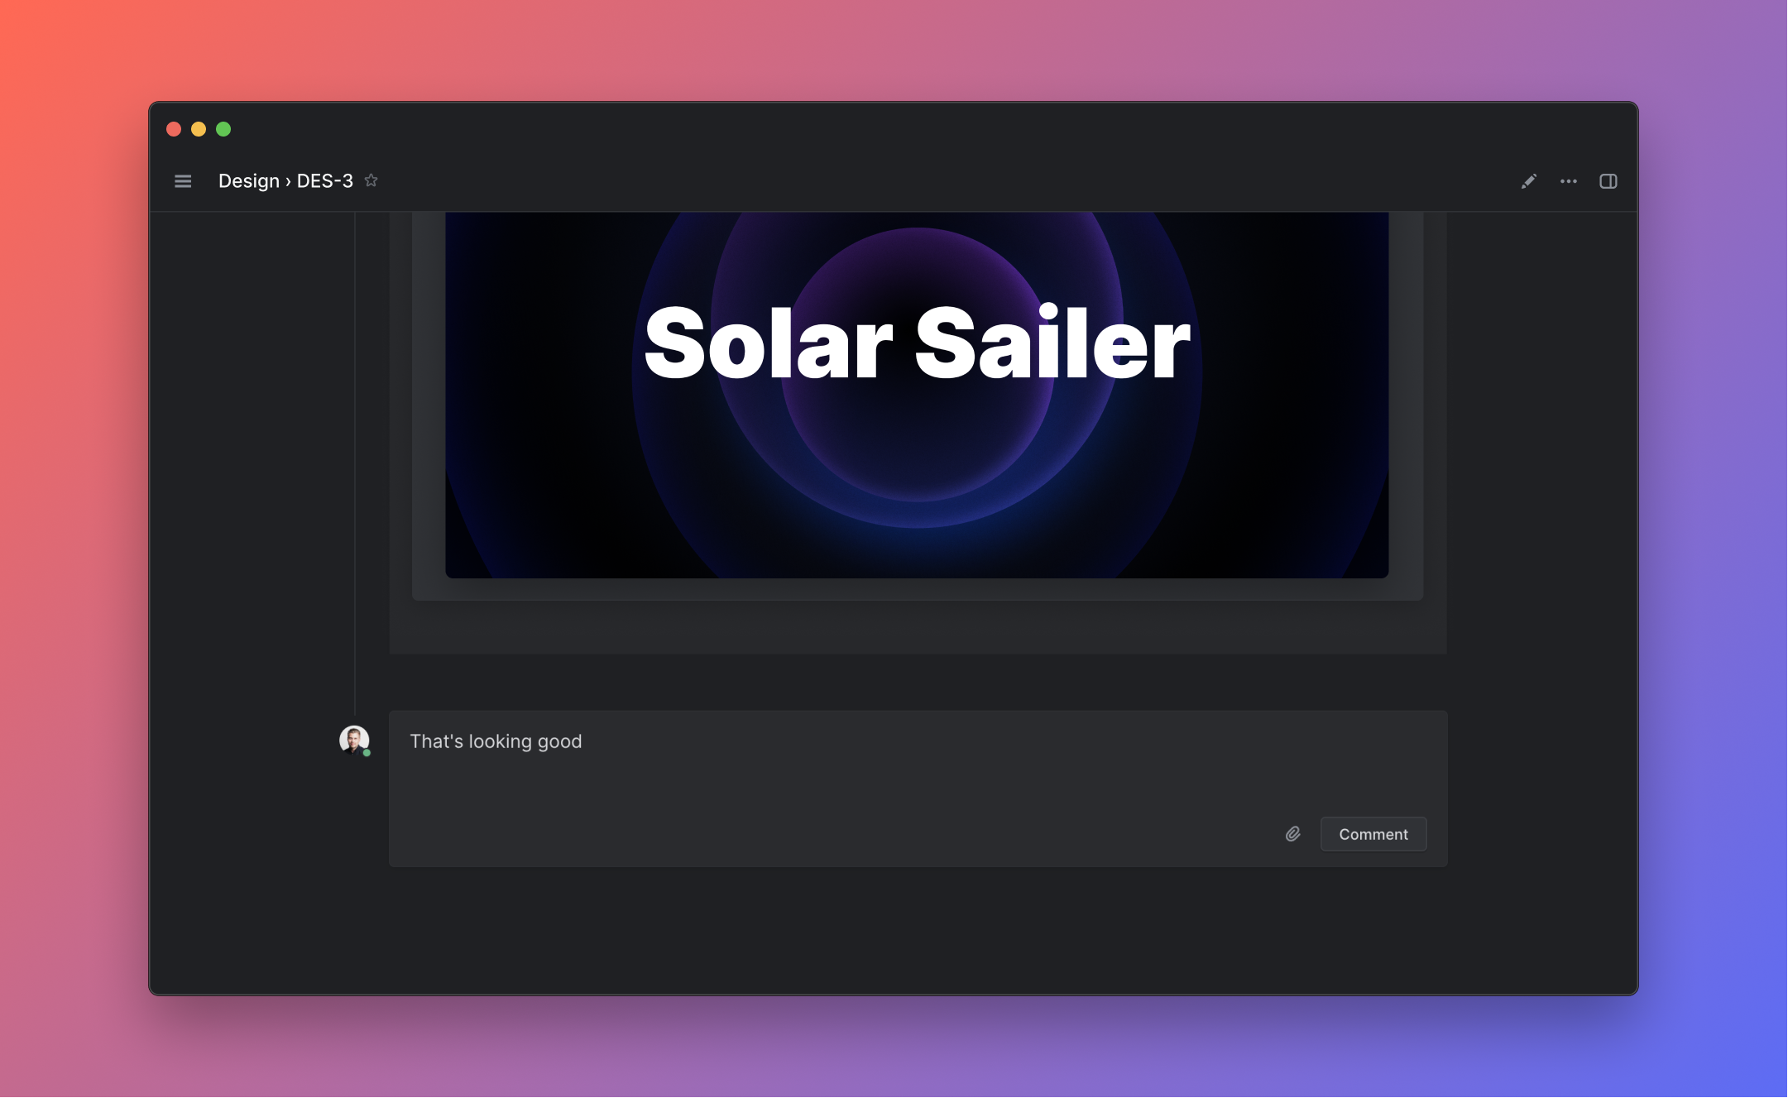Image resolution: width=1788 pixels, height=1098 pixels.
Task: Click the gray frame around the image
Action: click(x=428, y=397)
